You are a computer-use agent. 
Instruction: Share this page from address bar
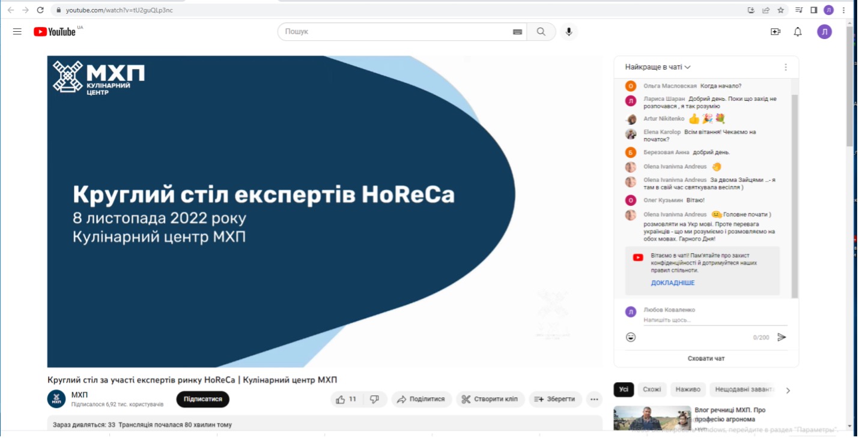[x=766, y=10]
